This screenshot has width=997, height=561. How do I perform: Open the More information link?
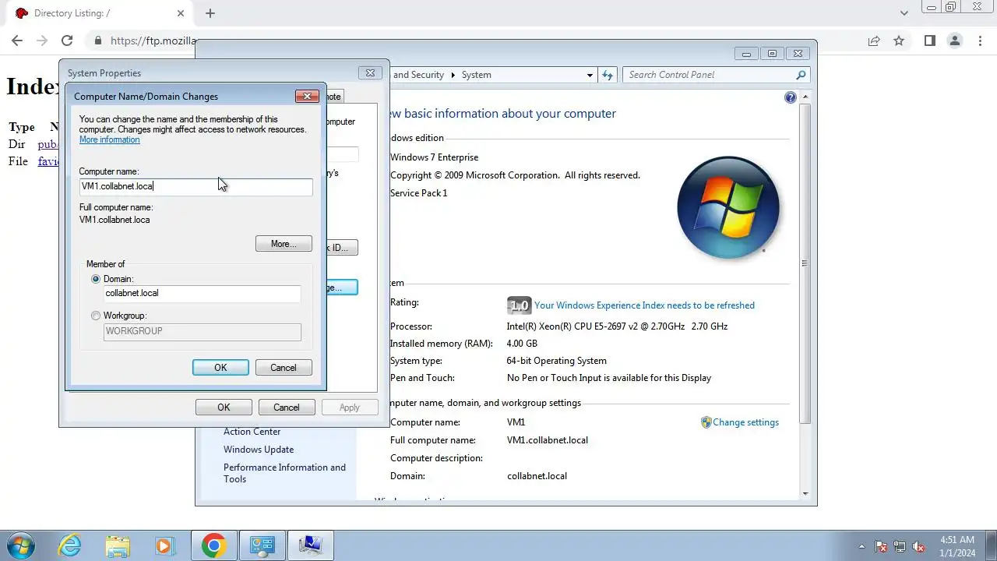(109, 140)
